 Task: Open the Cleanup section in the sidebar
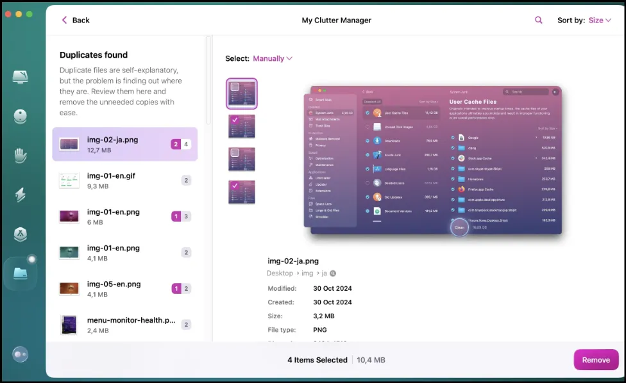pyautogui.click(x=20, y=77)
